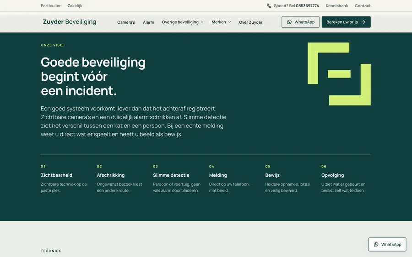Click the Bewijs heading
Viewport: 412px width, 257px height.
coord(272,175)
